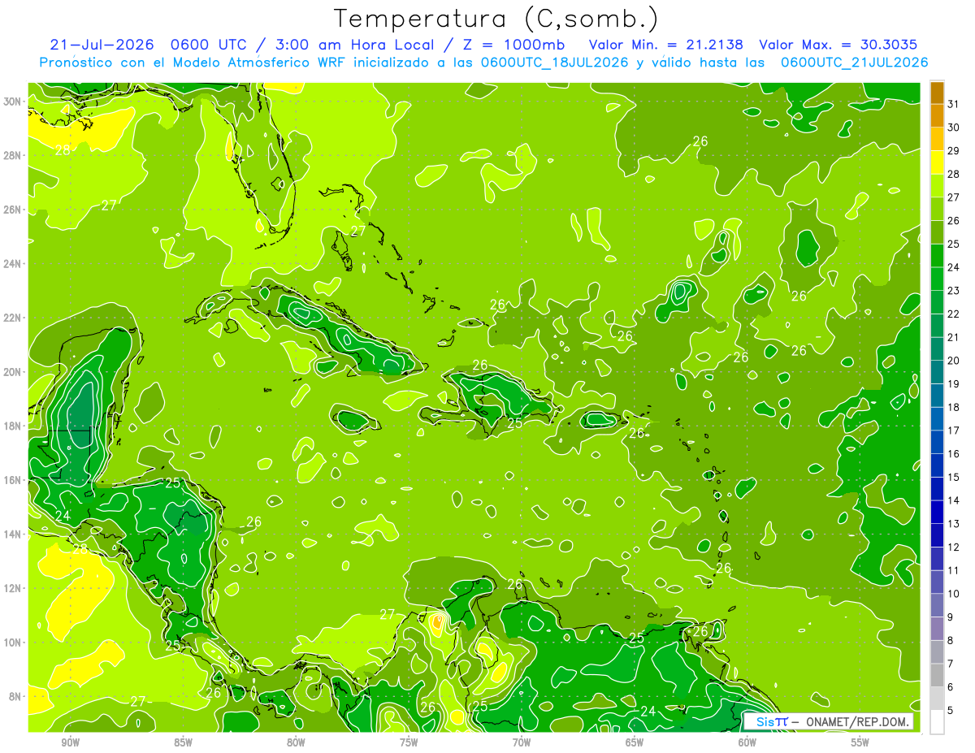
Task: Click the 10N latitude axis label
Action: (x=13, y=642)
